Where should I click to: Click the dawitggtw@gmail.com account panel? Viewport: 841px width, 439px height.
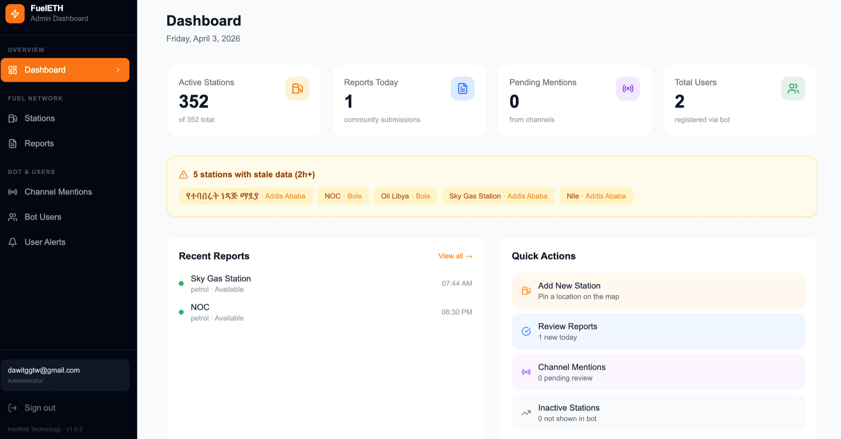(65, 375)
